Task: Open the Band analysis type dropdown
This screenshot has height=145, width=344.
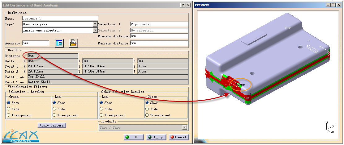Action: click(x=95, y=24)
